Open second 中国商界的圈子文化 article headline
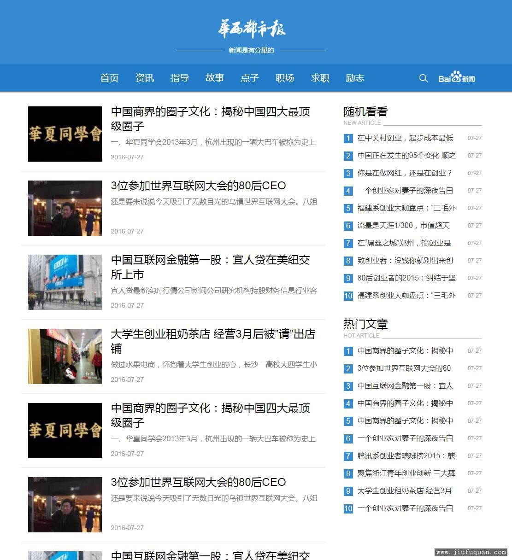512x560 pixels. coord(211,415)
